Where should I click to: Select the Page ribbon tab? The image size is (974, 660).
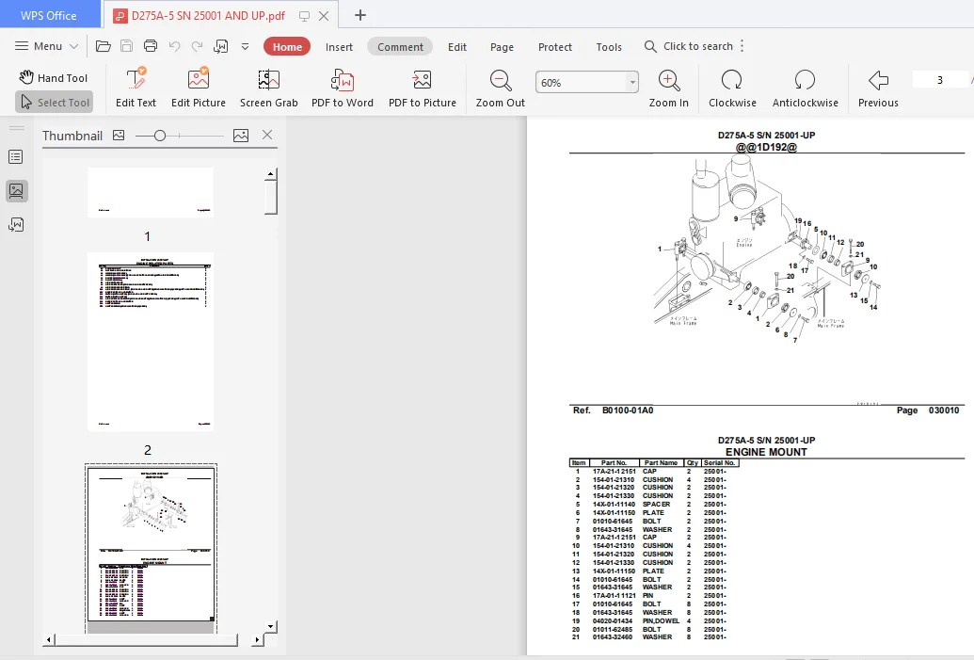point(502,47)
